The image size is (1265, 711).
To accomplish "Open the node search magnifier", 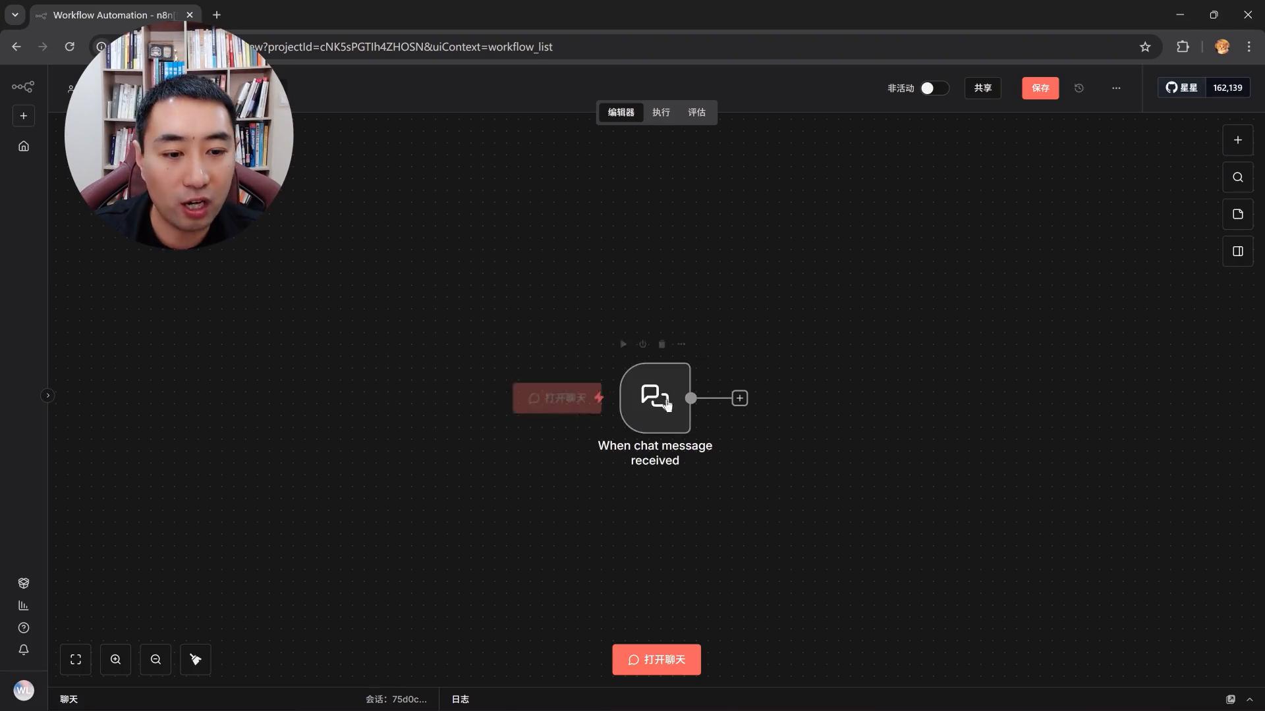I will pos(1237,177).
